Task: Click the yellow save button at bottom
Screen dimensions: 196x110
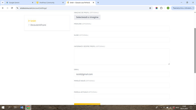Action: [x=87, y=104]
